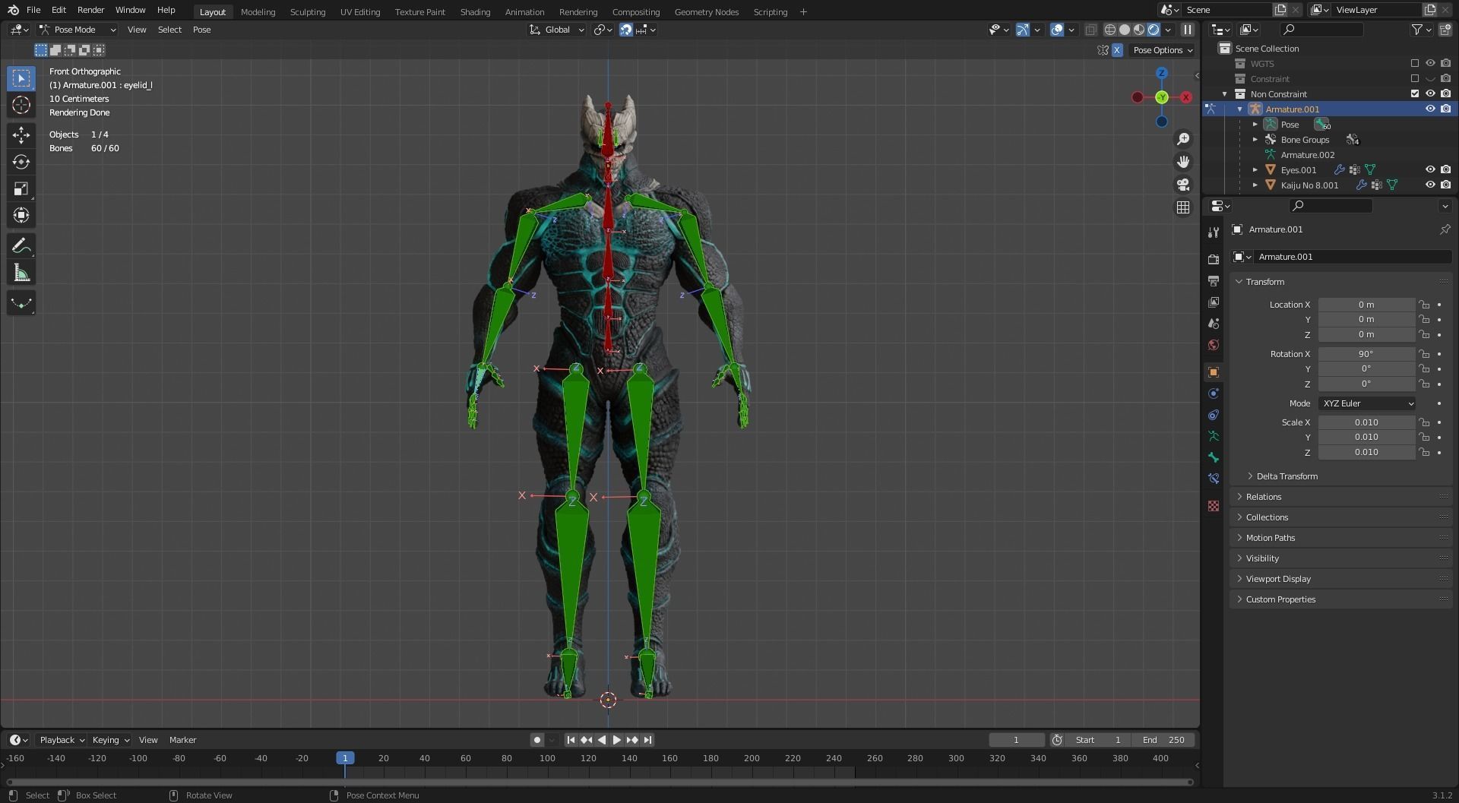Screen dimensions: 1459x803
Task: Open the Bone Constraints properties tab
Action: 1214,479
